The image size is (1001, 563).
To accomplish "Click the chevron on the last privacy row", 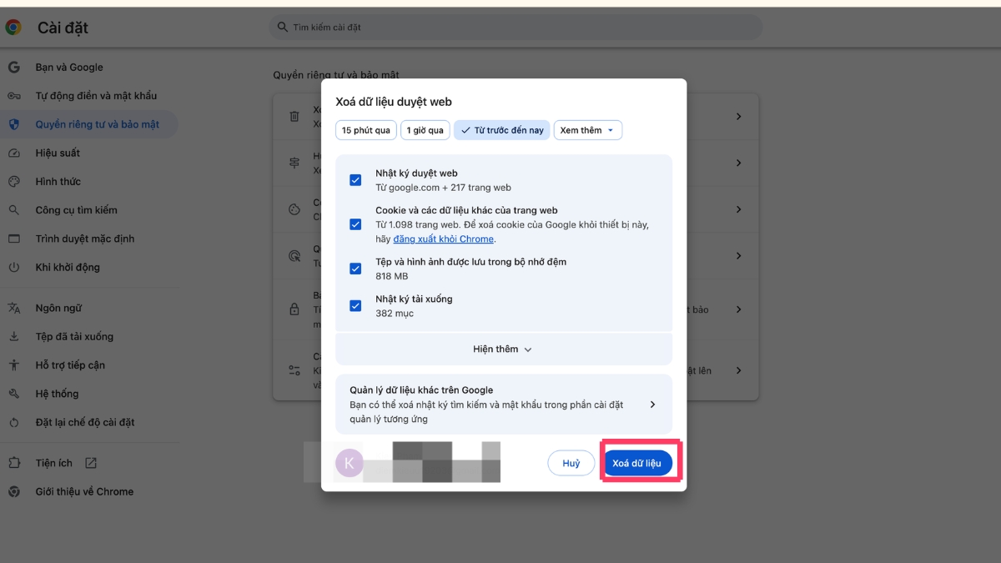I will tap(738, 370).
